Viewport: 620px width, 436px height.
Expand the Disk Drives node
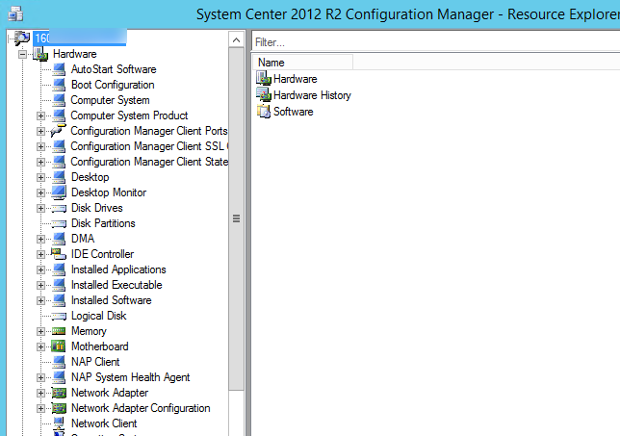coord(40,208)
